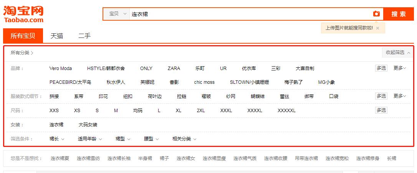Expand 更多 in 服装款式细节 row
This screenshot has width=417, height=173.
click(400, 96)
